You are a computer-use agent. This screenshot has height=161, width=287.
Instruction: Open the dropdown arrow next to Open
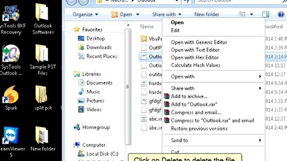(x=138, y=14)
